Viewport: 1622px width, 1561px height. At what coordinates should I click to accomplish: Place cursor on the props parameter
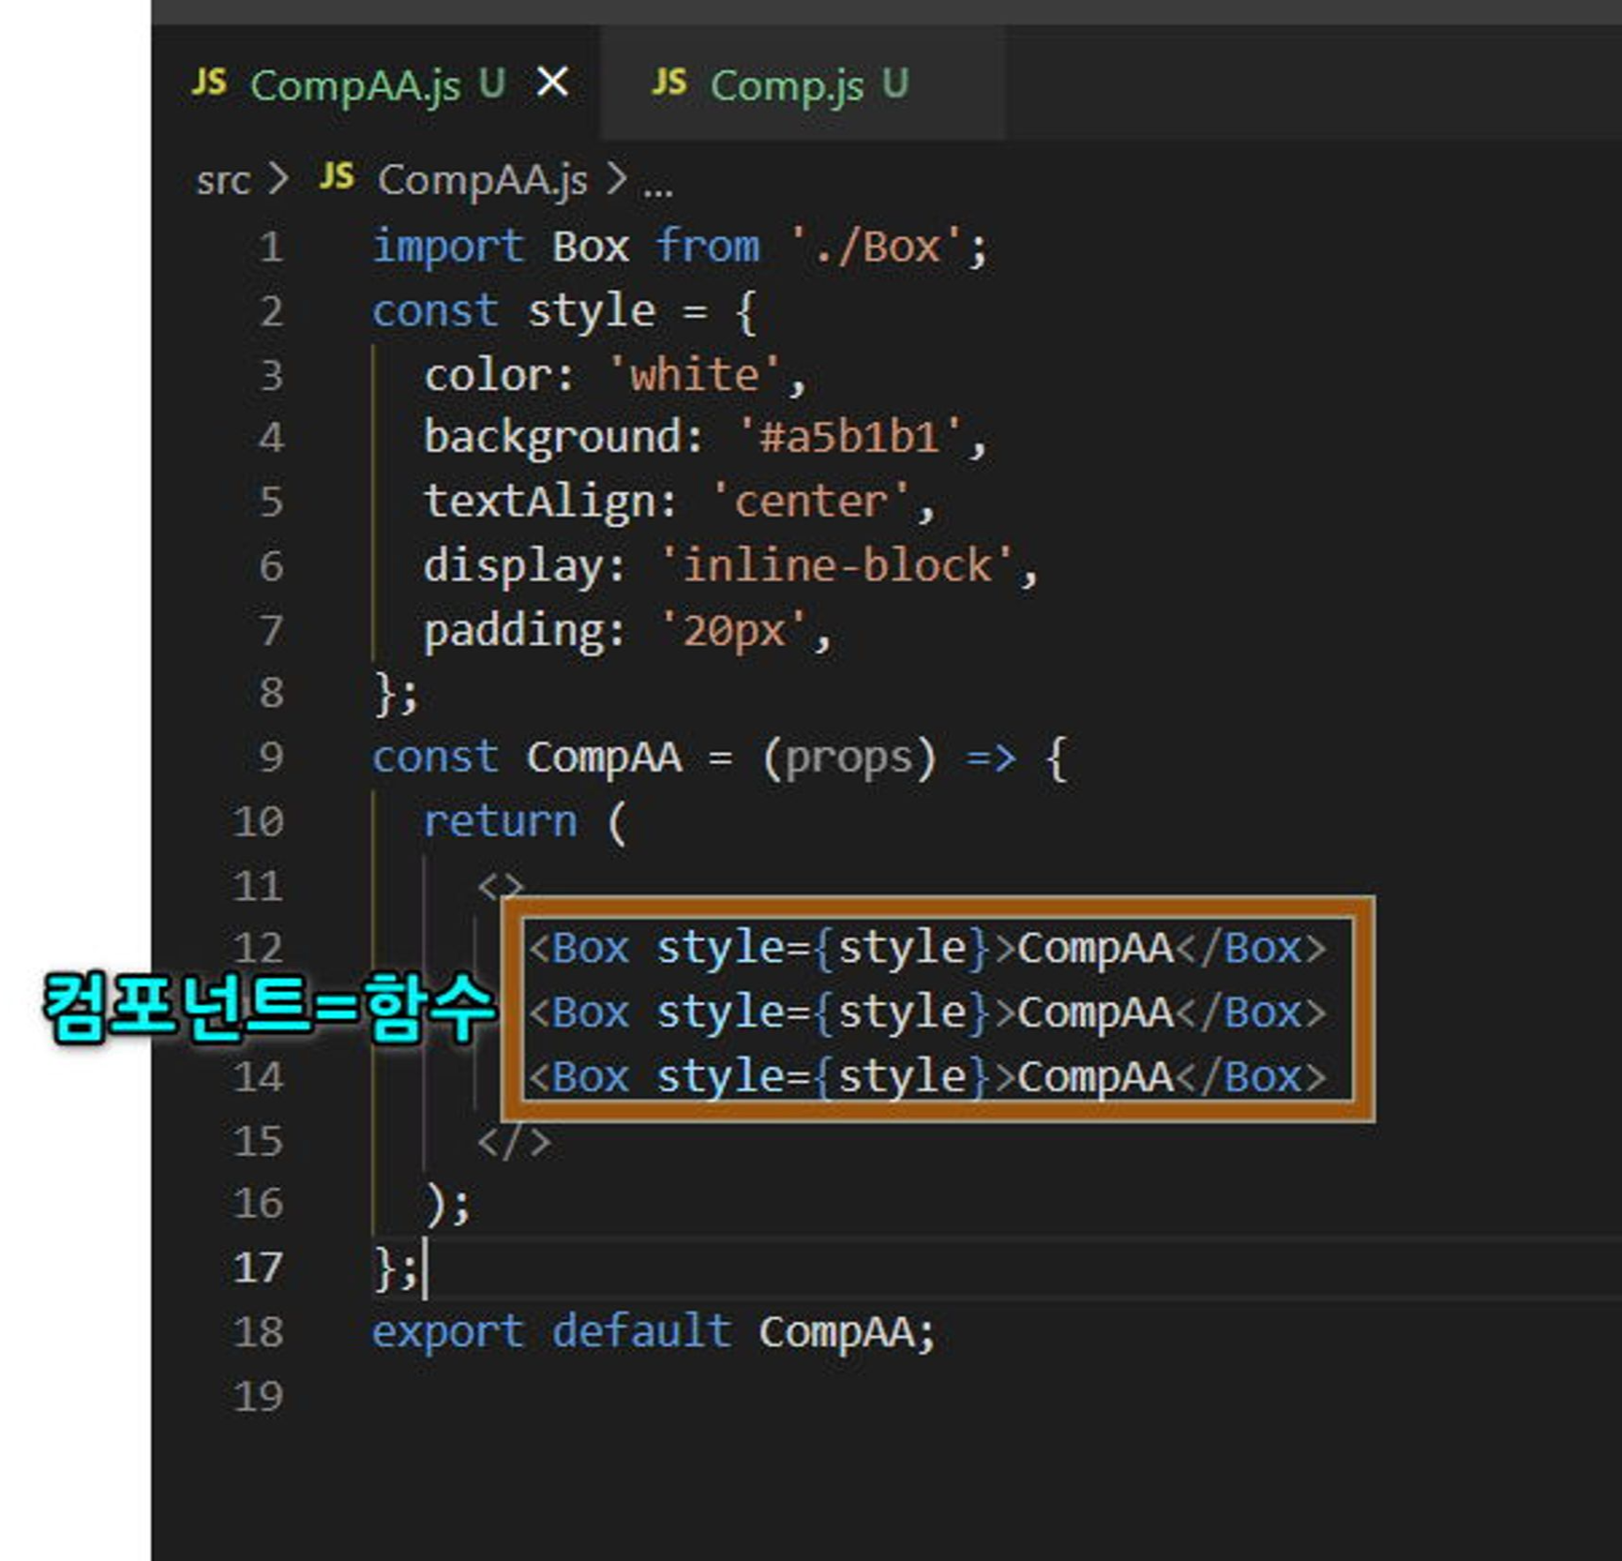[849, 758]
